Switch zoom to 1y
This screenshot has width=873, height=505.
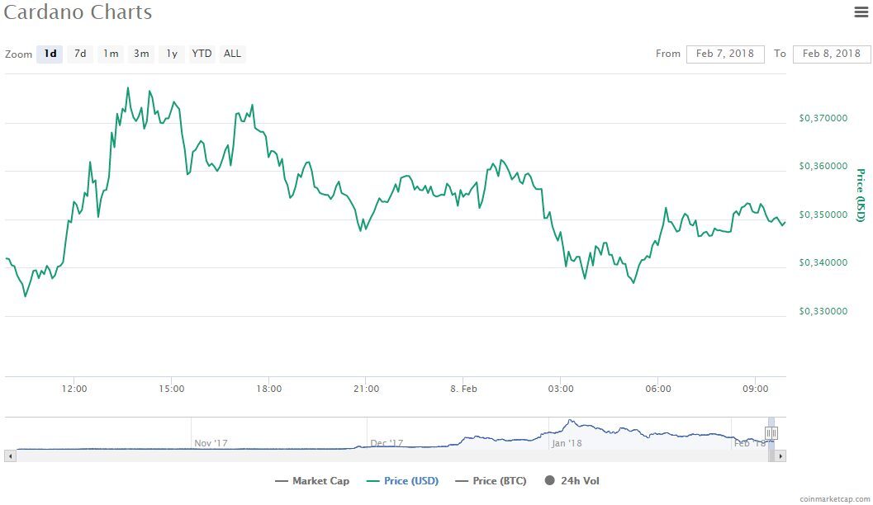[172, 54]
